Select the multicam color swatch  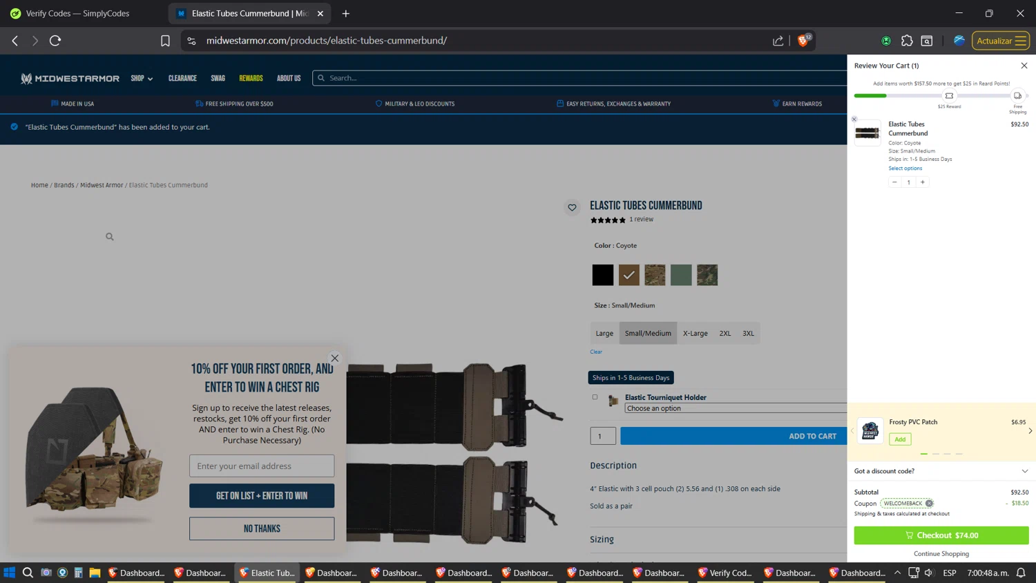click(x=655, y=275)
